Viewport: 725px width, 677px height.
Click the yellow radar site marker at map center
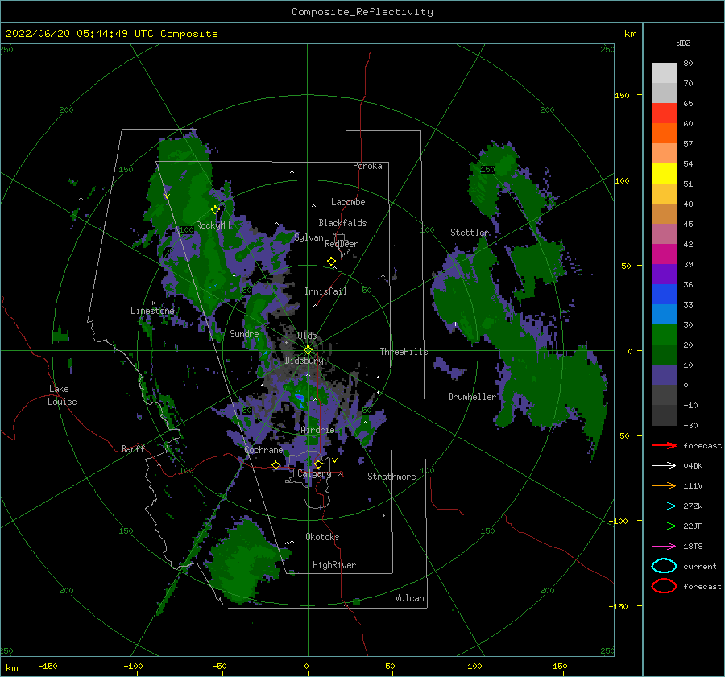click(308, 350)
